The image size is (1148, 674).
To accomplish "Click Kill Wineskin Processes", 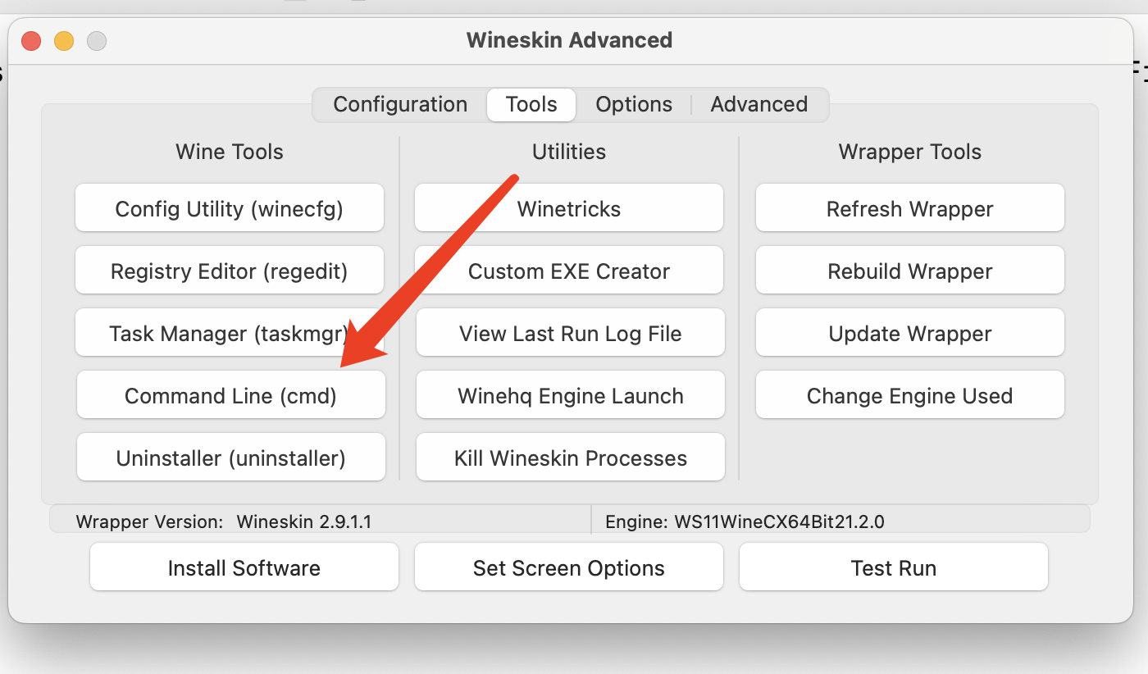I will click(571, 458).
